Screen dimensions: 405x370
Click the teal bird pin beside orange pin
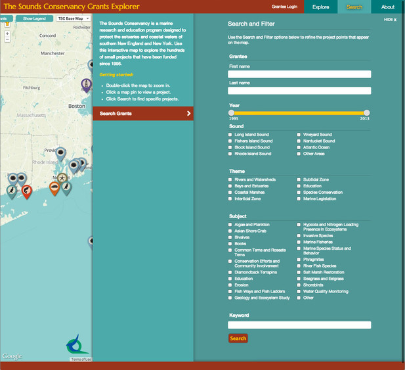[67, 188]
